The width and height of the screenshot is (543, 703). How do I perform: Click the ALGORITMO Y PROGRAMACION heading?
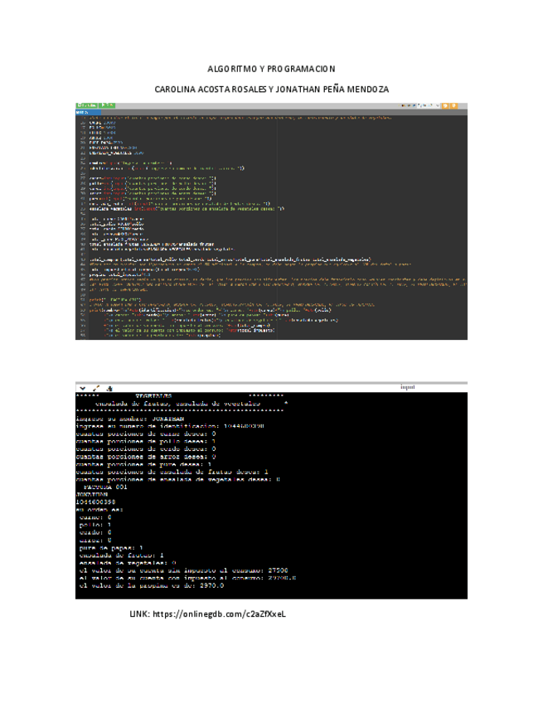pos(271,69)
